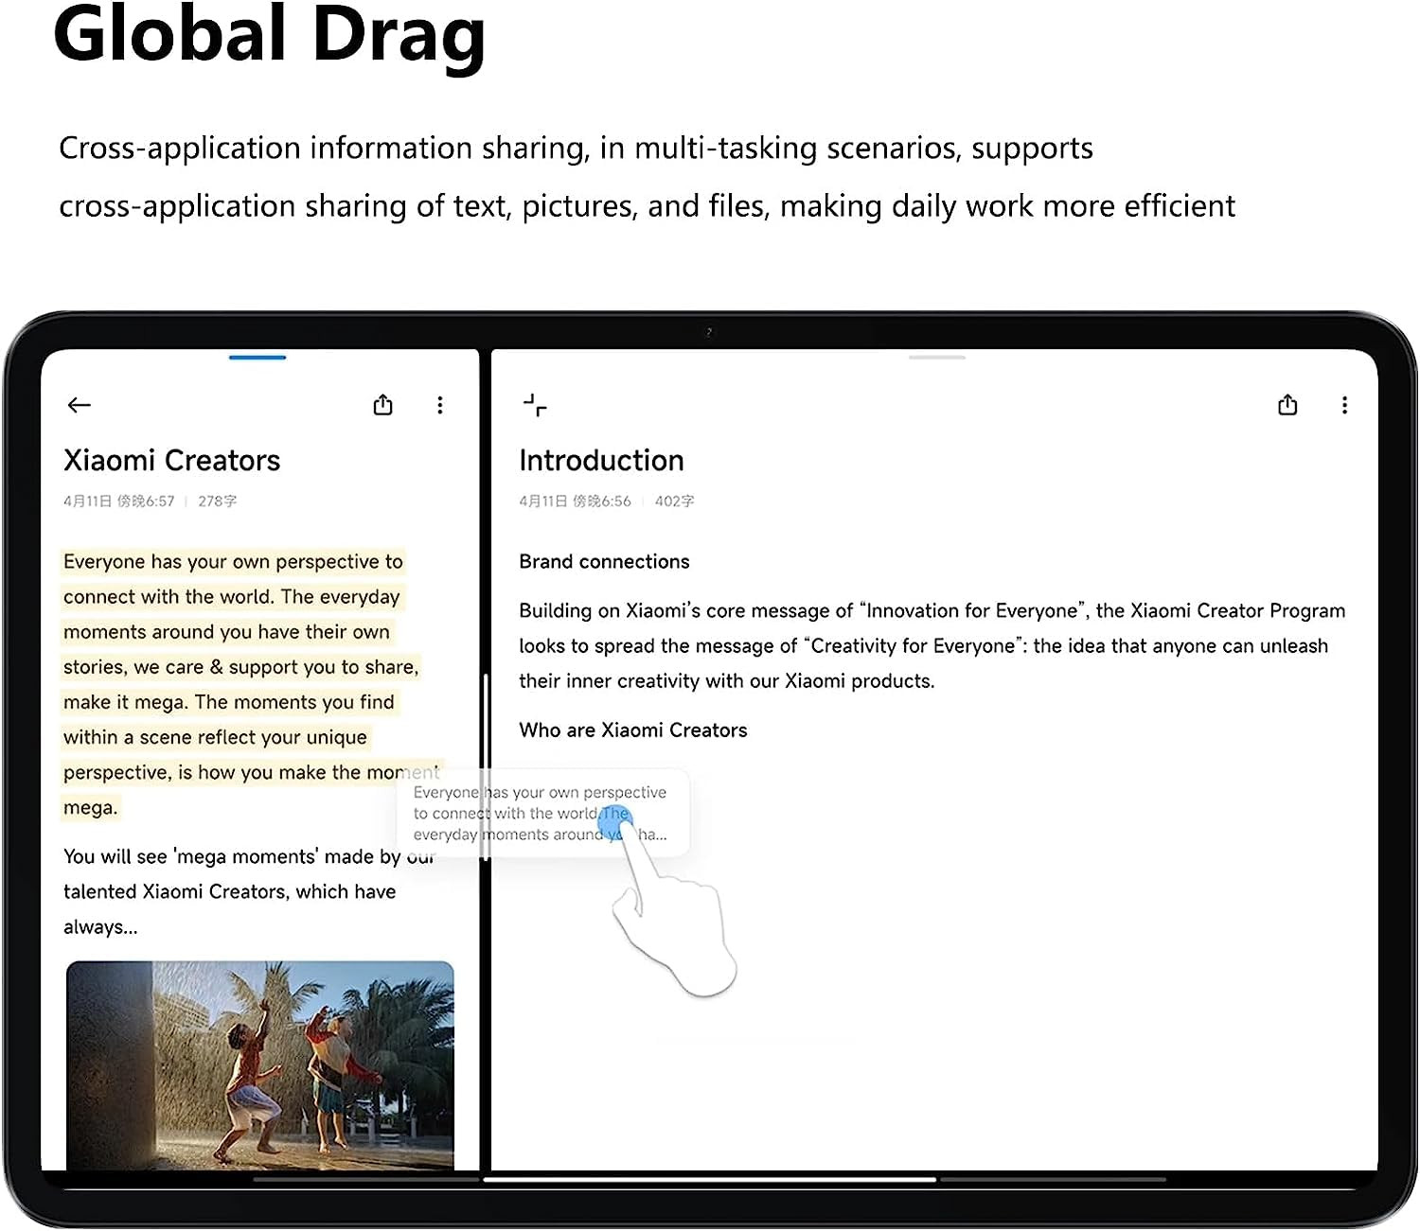Tap the line 'their inner creativity with our Xiaomi products.'
This screenshot has height=1231, width=1420.
(726, 681)
